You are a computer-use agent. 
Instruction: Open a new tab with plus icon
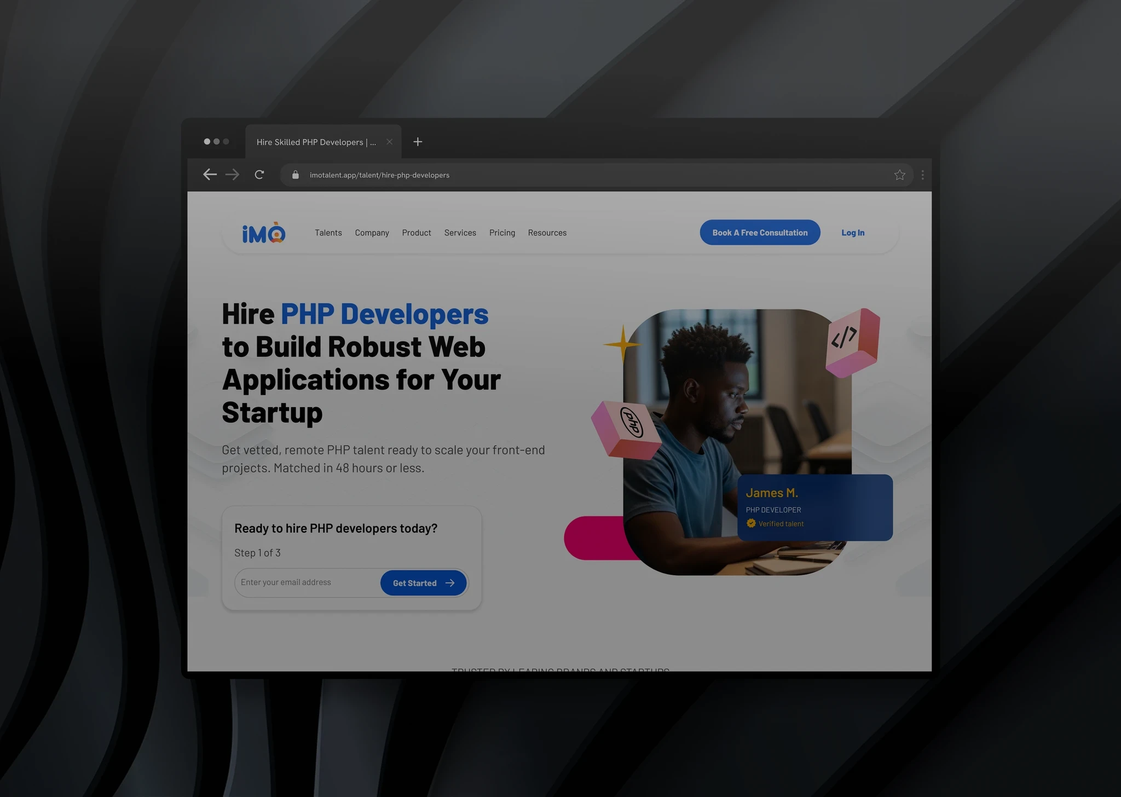click(x=418, y=142)
